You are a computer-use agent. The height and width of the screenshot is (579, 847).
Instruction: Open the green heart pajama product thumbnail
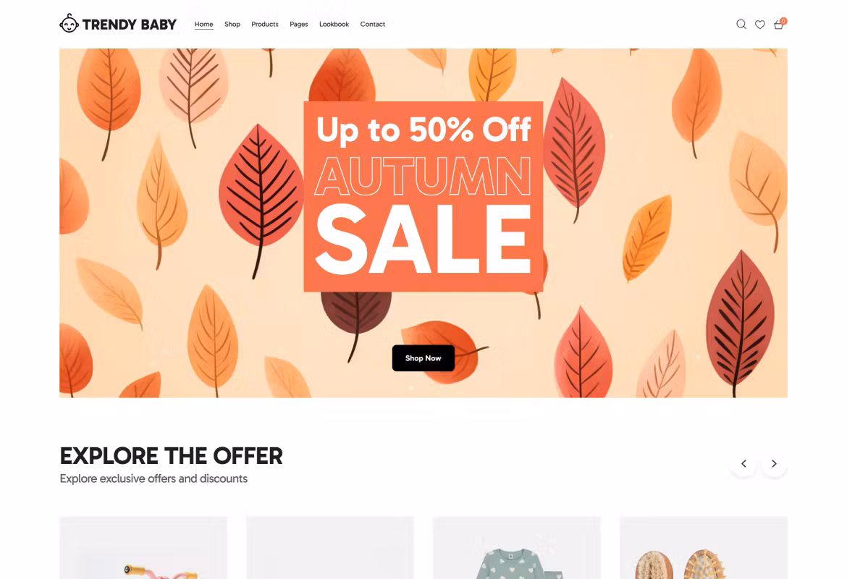point(516,548)
